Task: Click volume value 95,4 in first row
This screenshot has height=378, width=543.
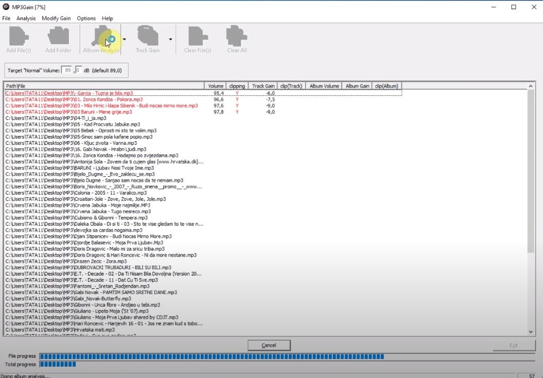Action: pos(218,93)
